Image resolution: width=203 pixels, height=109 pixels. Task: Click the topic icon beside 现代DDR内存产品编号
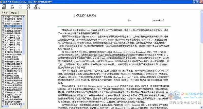[x=3, y=54]
